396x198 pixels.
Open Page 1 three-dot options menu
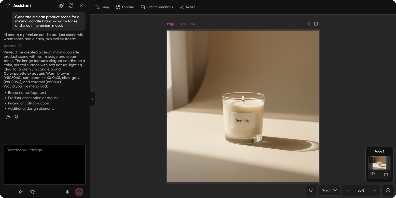(372, 160)
